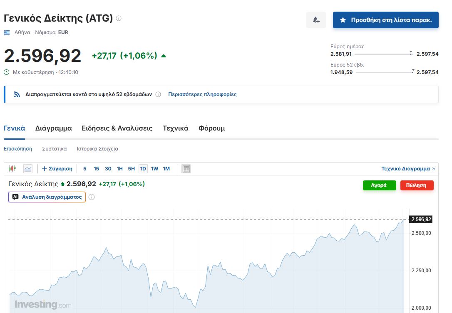Viewport: 452px width, 313px height.
Task: Set chart interval to 1H
Action: click(119, 169)
